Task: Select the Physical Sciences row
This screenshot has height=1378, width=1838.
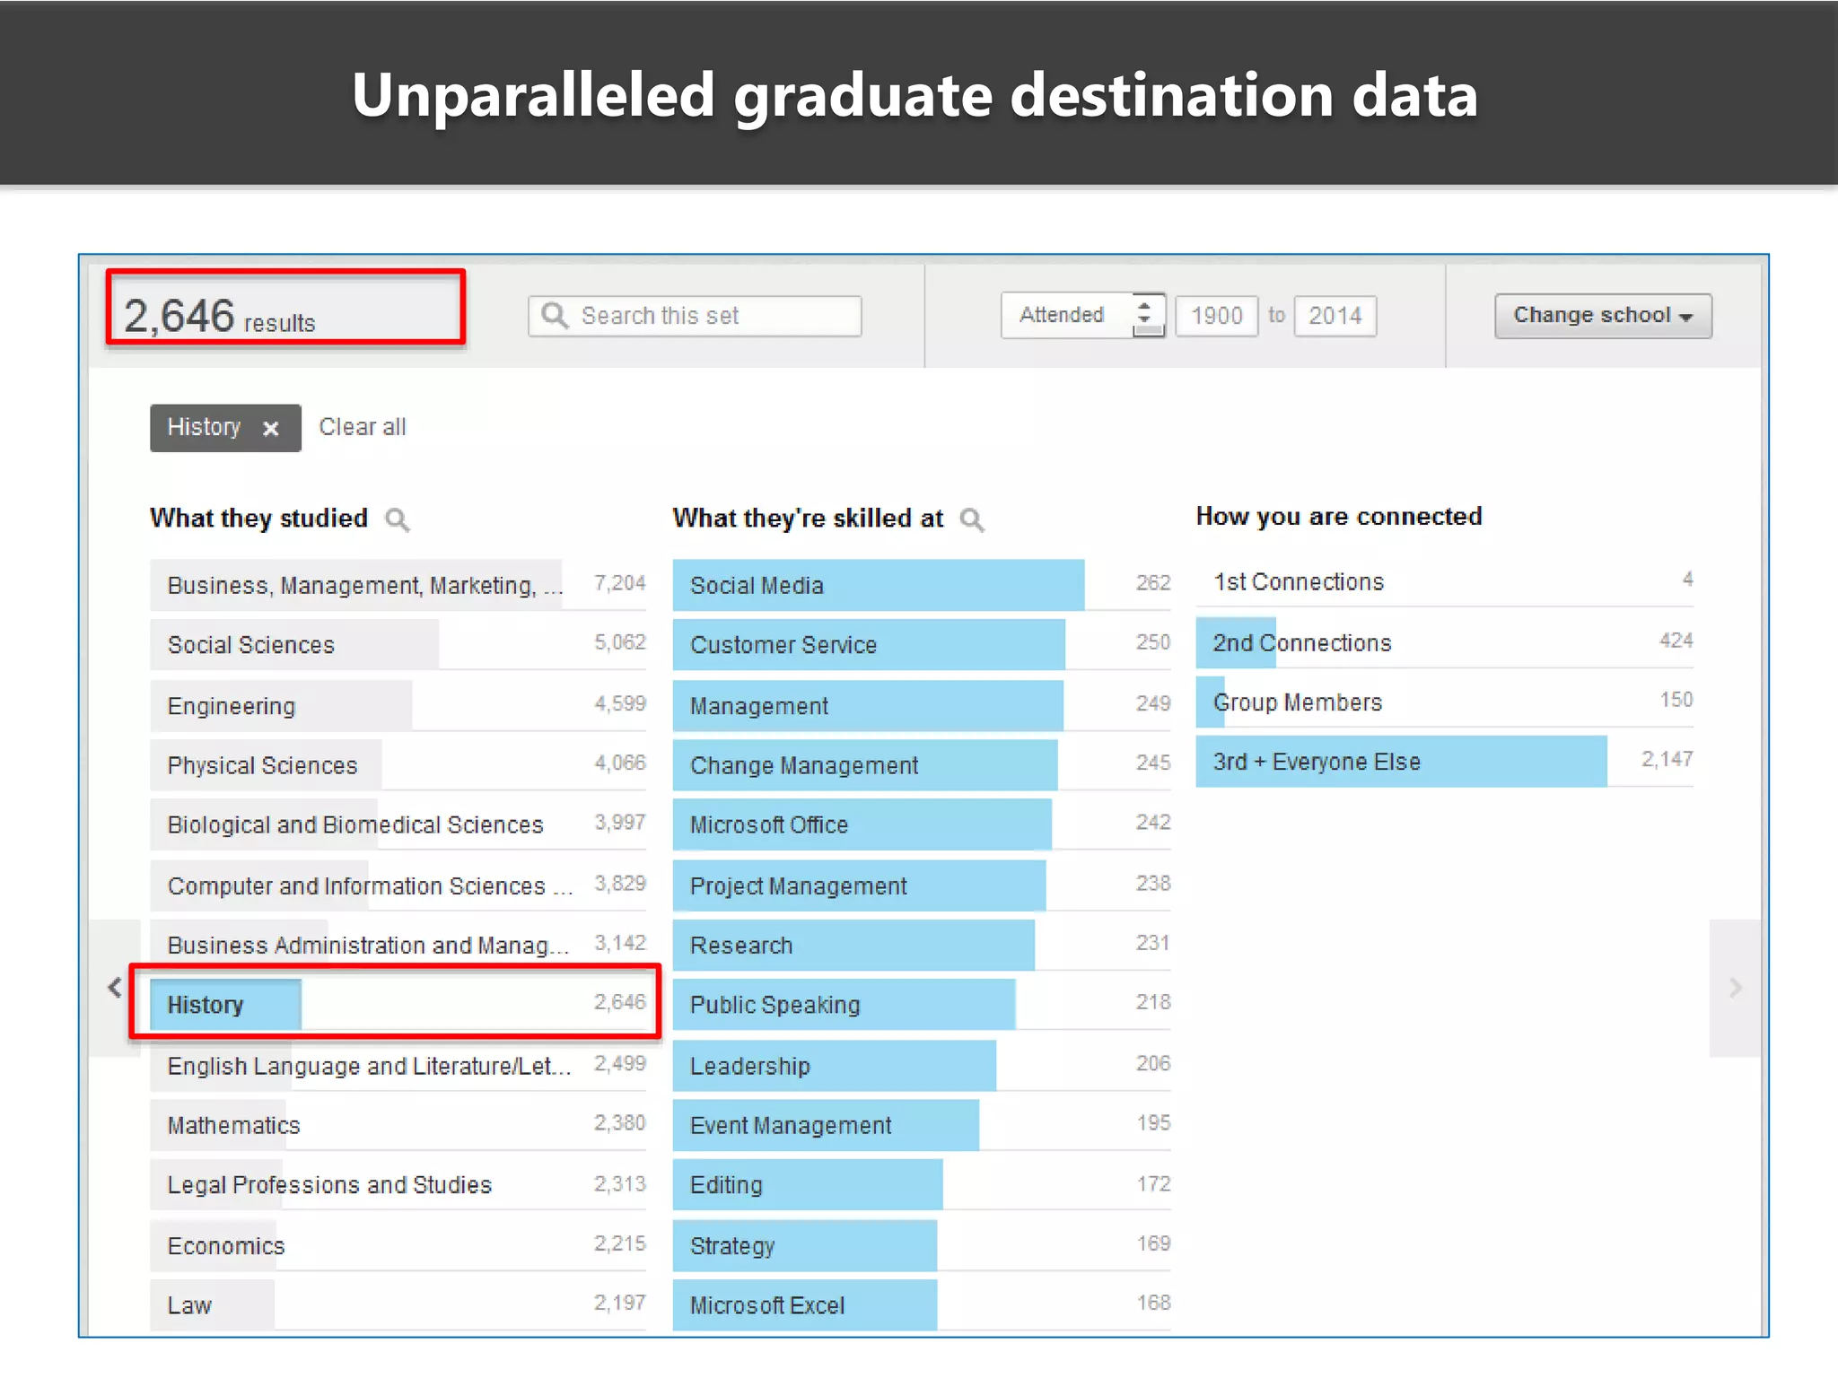Action: coord(398,764)
